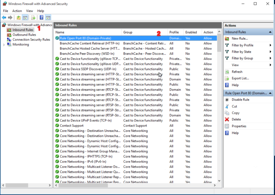This screenshot has width=275, height=195.
Task: Select BranchCache Content Retrieval (HTTP-In) rule
Action: [x=136, y=43]
